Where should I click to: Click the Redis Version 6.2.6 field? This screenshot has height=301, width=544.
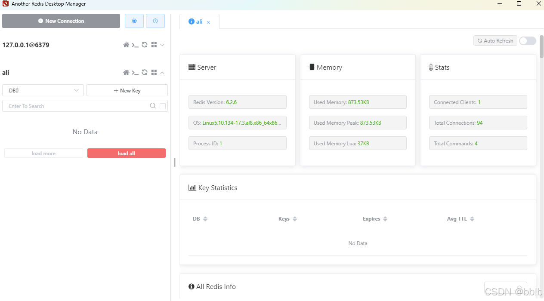[x=238, y=102]
